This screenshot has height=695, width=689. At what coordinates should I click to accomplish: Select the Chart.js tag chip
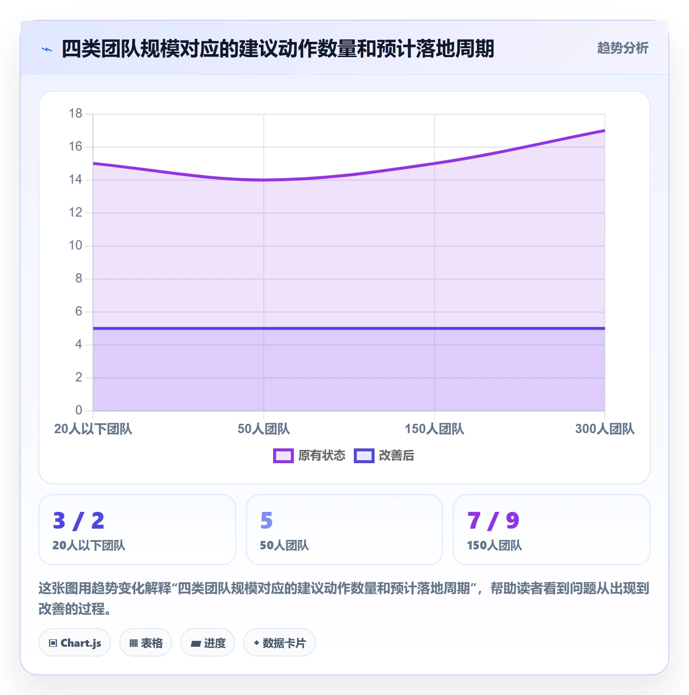point(75,642)
